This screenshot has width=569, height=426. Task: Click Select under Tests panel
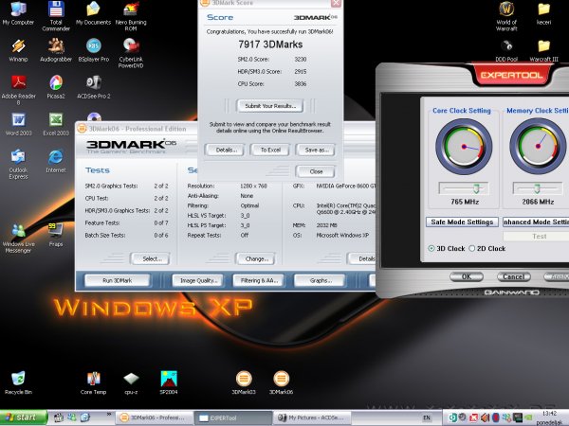(x=150, y=258)
